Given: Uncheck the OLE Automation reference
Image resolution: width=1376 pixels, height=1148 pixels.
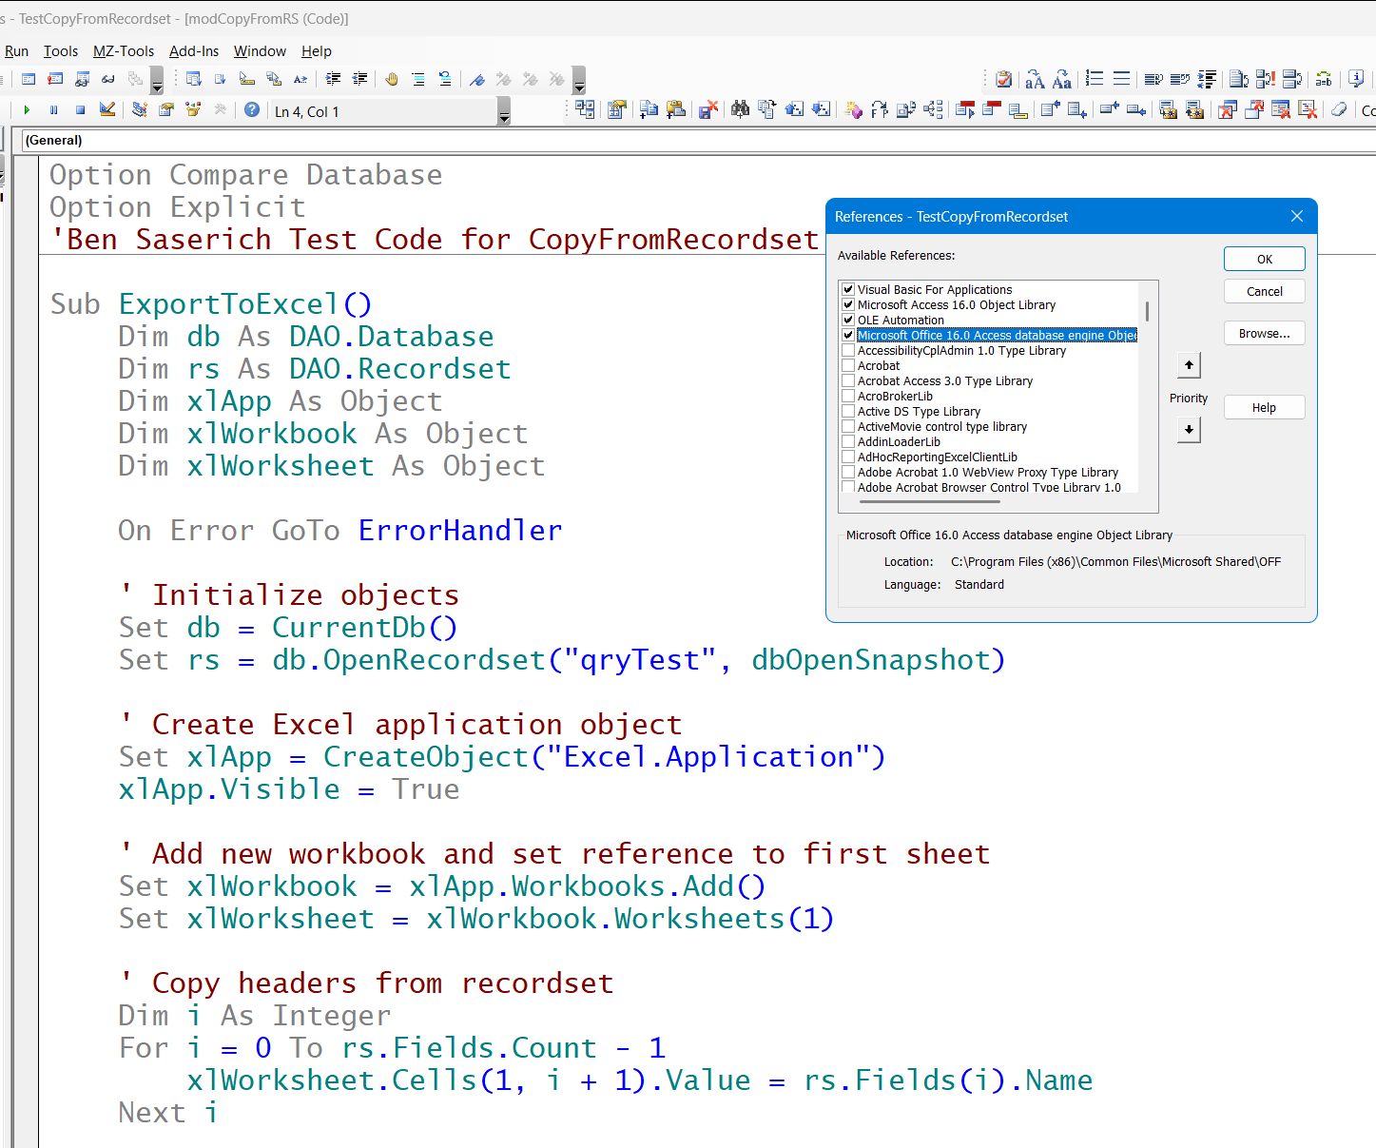Looking at the screenshot, I should [848, 320].
